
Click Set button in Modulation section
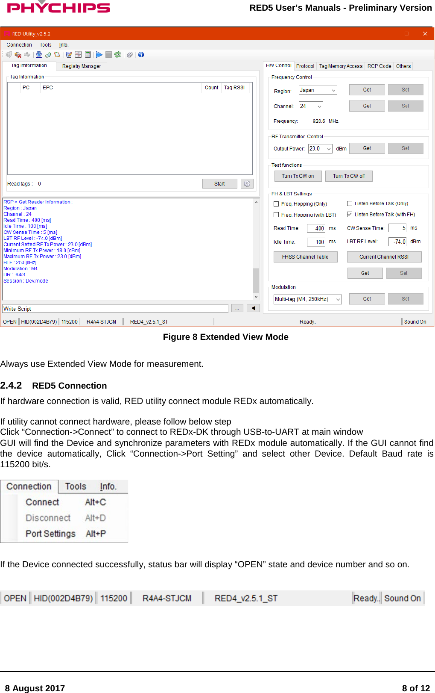point(406,299)
